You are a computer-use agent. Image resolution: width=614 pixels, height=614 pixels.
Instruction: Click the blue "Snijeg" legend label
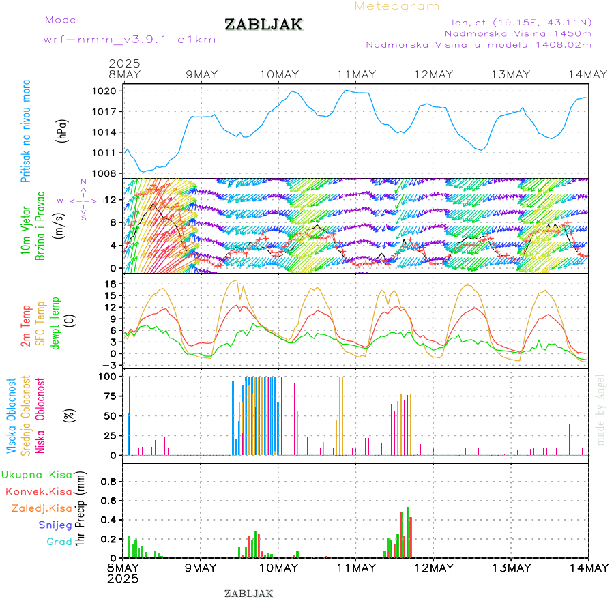(x=55, y=525)
